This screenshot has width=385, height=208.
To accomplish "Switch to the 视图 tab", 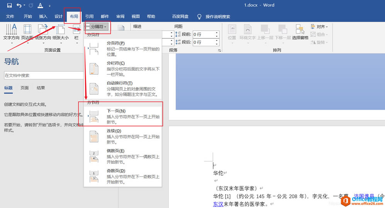I will pos(136,17).
